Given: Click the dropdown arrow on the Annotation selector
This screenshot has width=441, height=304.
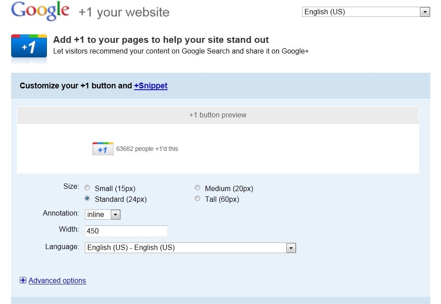Looking at the screenshot, I should point(115,215).
